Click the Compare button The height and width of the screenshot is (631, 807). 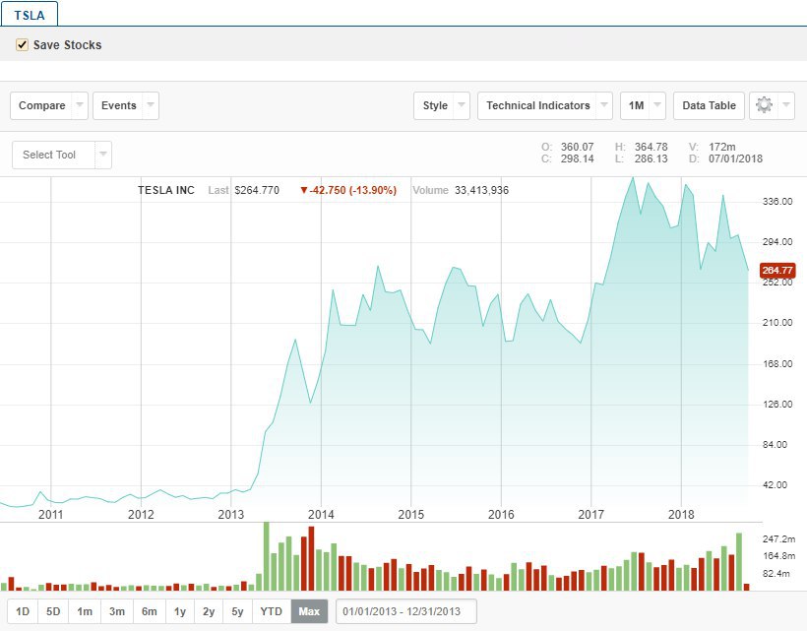click(41, 105)
